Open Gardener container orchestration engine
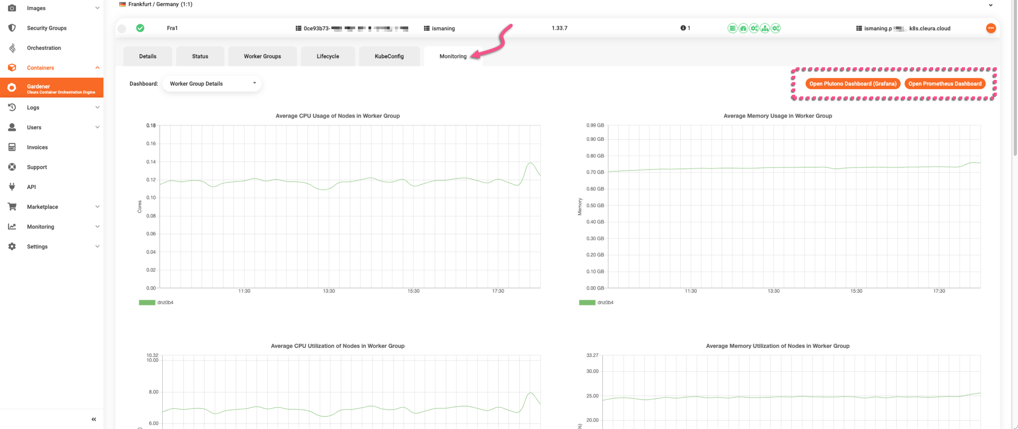 (x=51, y=88)
